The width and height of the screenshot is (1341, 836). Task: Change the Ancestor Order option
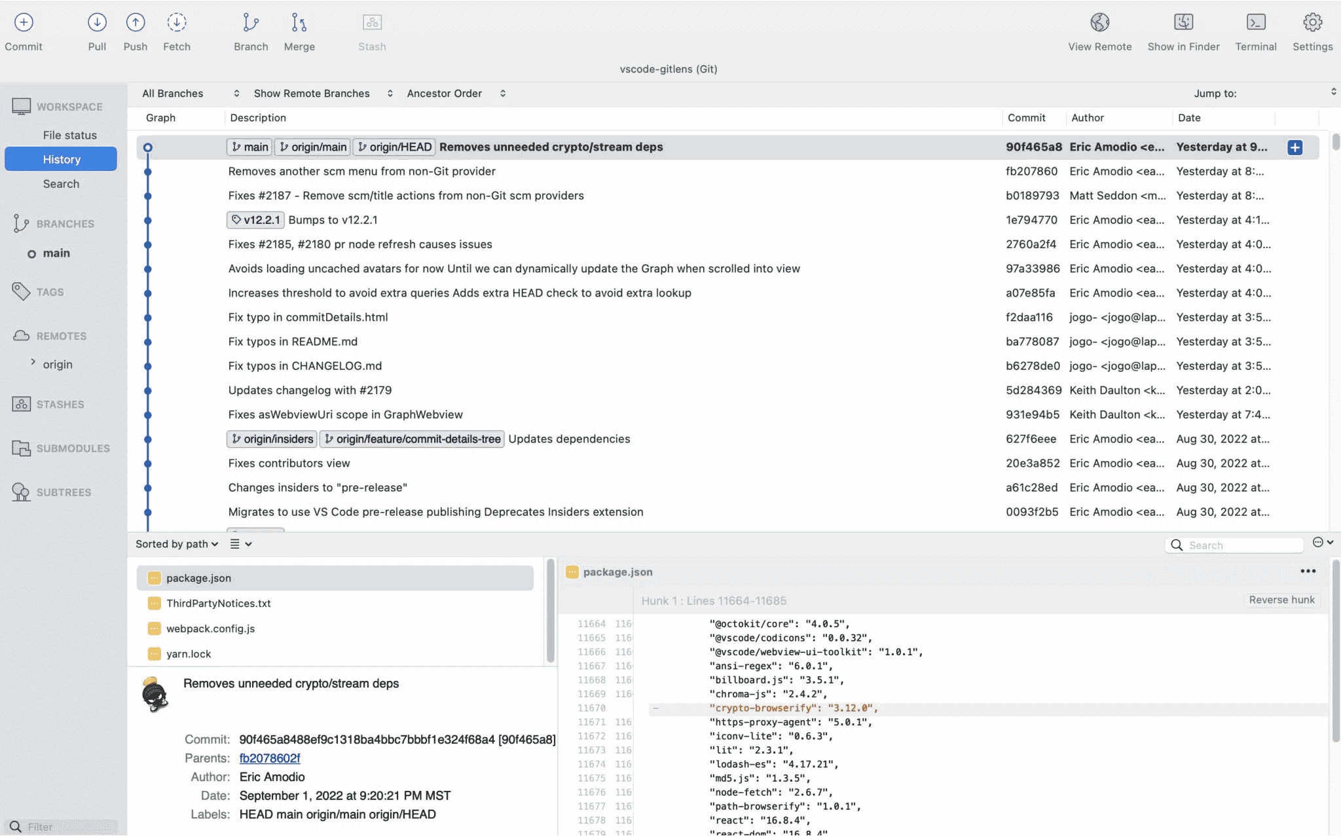(452, 93)
